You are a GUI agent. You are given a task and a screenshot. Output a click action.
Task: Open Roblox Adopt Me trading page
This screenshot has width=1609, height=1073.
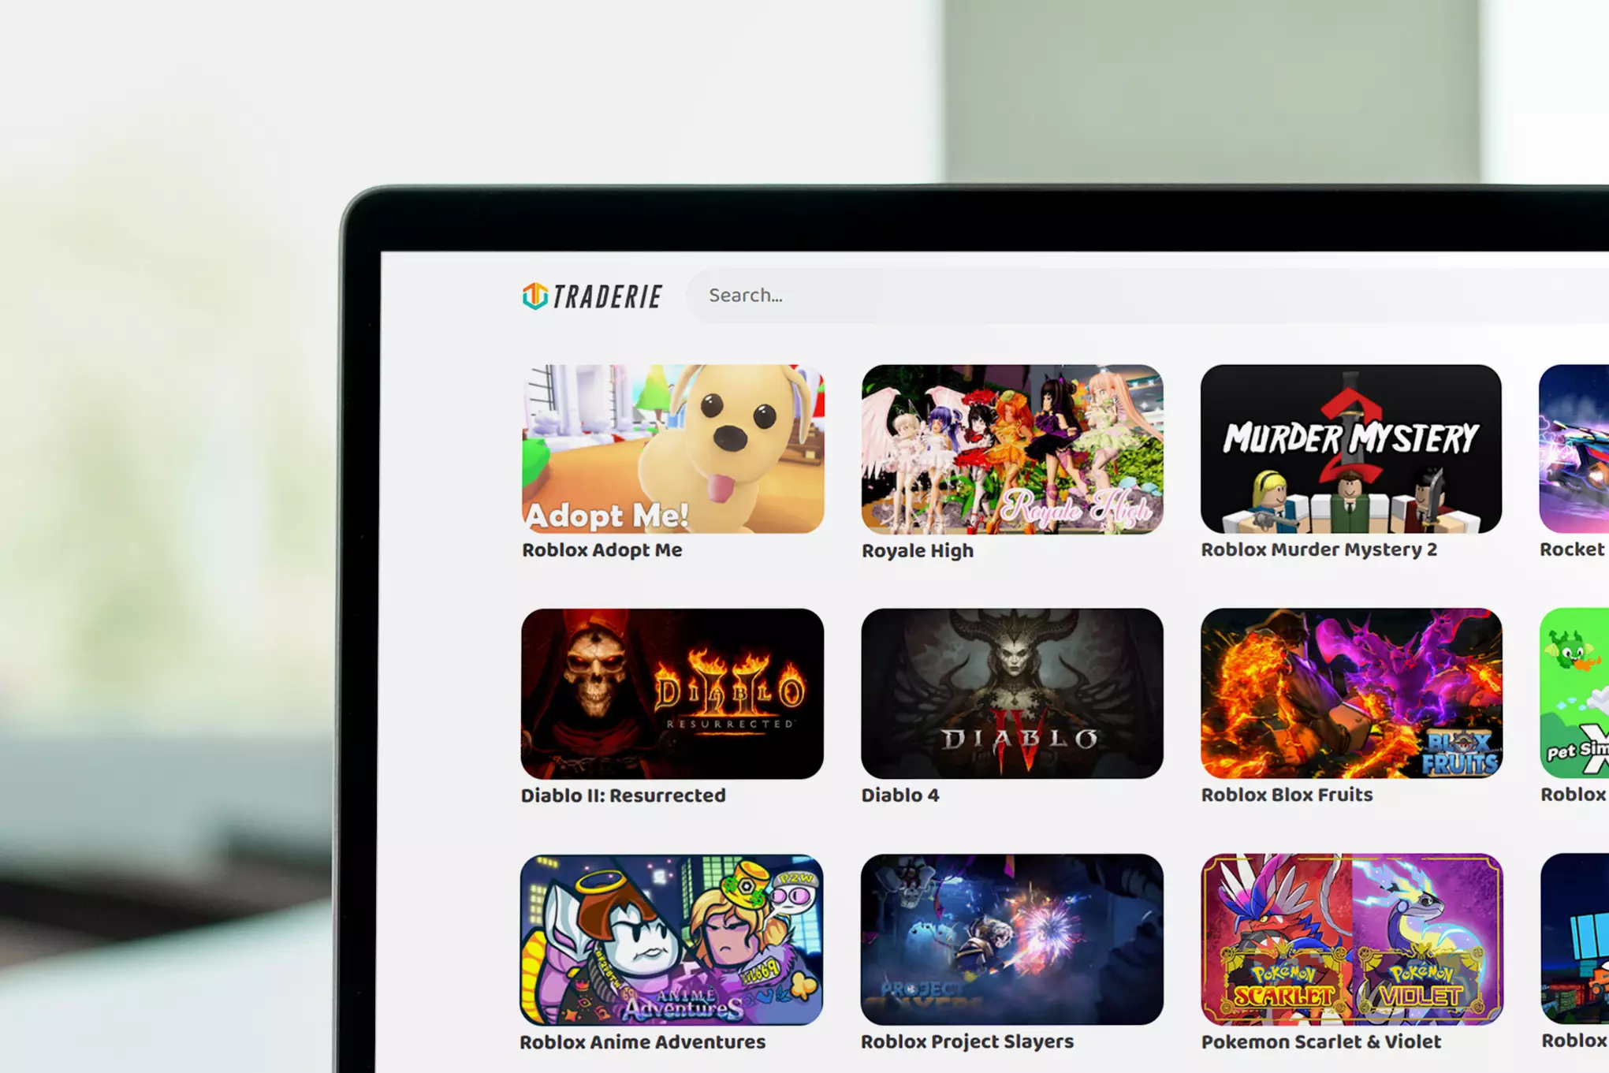(x=672, y=447)
